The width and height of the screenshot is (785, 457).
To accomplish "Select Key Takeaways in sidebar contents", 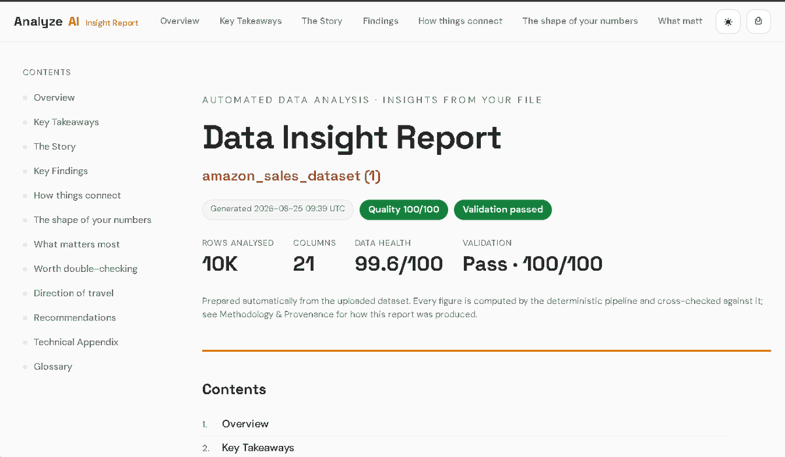I will click(66, 122).
